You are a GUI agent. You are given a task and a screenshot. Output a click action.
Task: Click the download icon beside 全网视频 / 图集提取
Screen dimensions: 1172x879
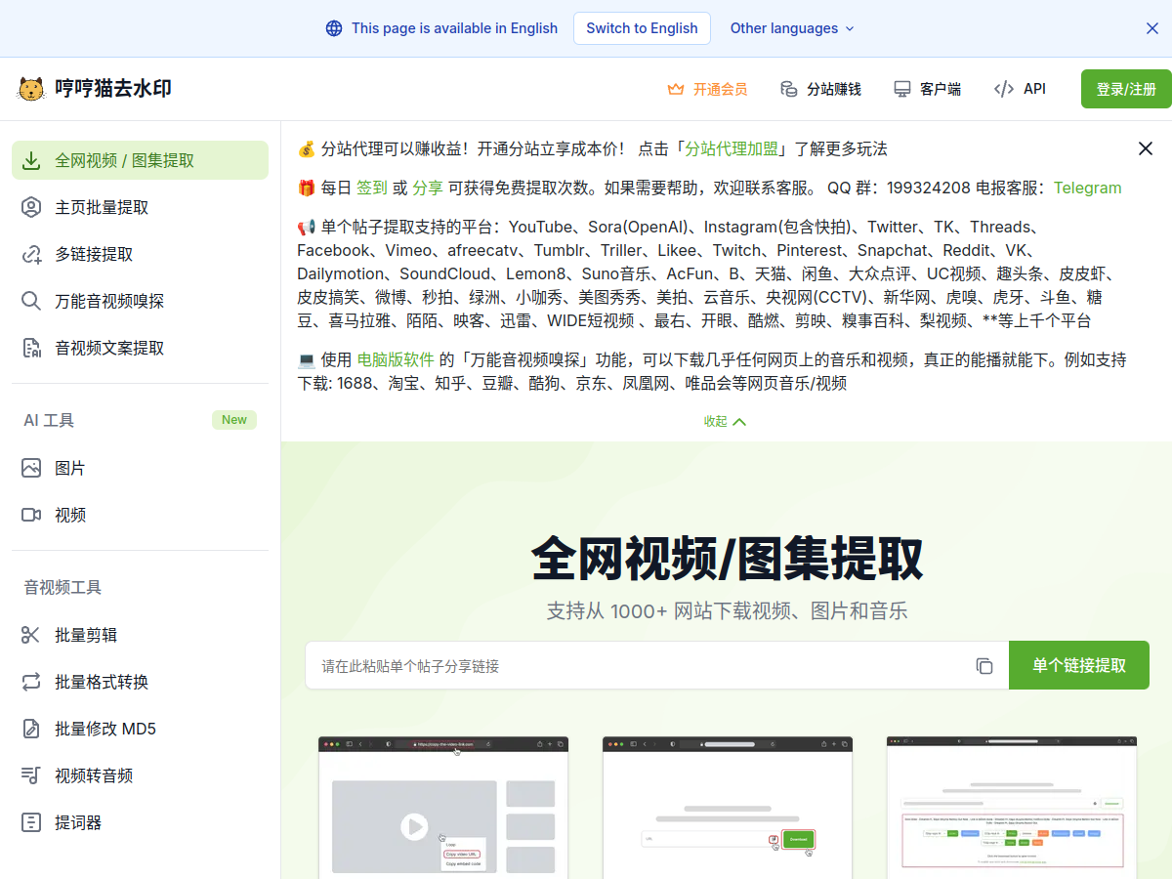[31, 160]
